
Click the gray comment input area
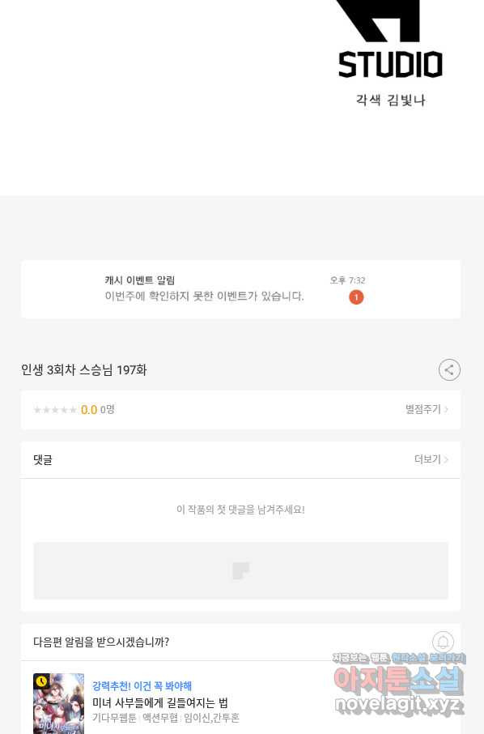tap(241, 570)
